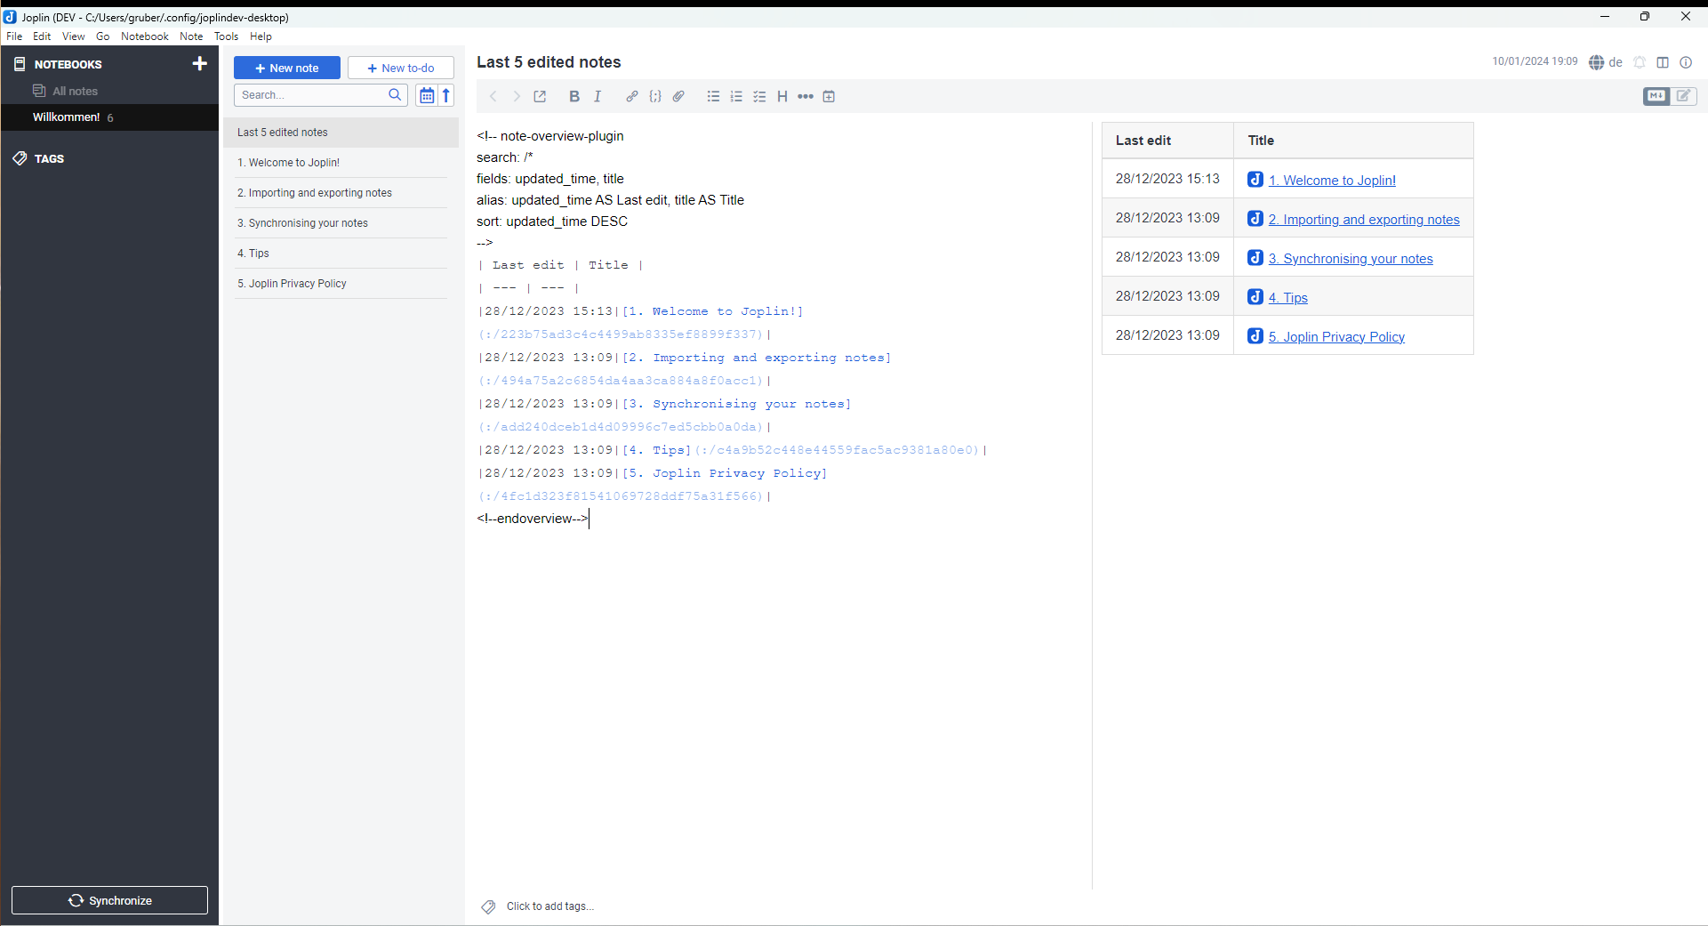The width and height of the screenshot is (1708, 926).
Task: Open '2. Importing and exporting notes' preview link
Action: [1364, 220]
